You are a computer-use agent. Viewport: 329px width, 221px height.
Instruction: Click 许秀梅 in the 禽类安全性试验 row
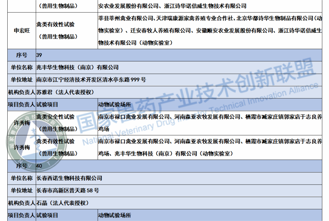pos(22,123)
